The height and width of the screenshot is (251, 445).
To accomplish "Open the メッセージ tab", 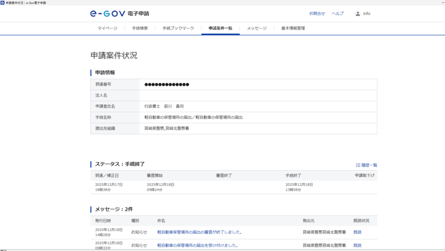I will (257, 28).
